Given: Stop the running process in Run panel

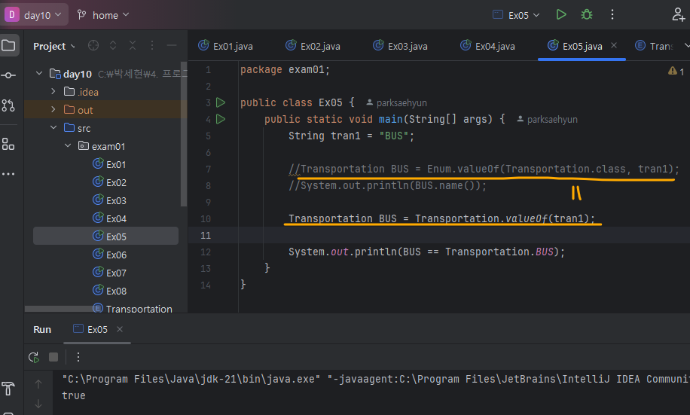Looking at the screenshot, I should tap(53, 357).
